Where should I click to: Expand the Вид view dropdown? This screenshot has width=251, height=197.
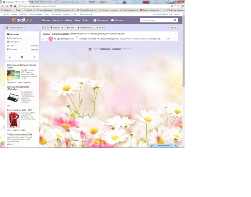(x=173, y=27)
